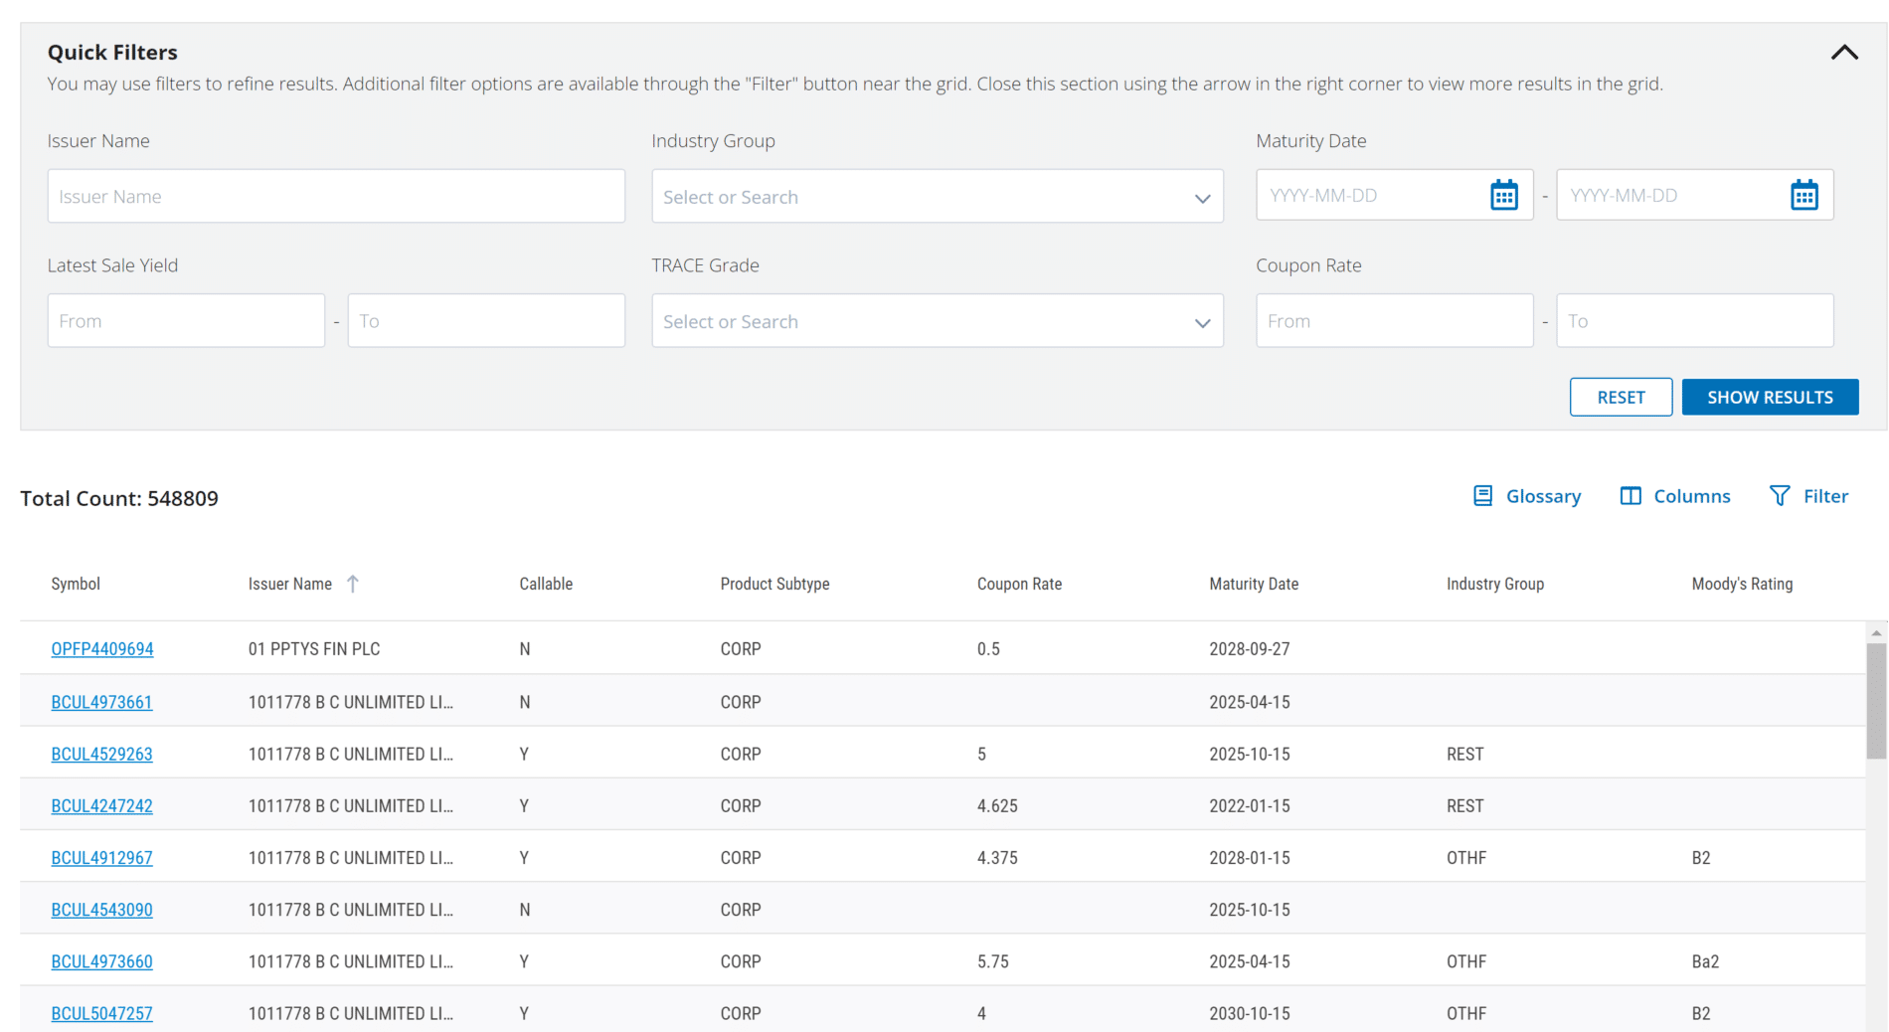Click the Coupon Rate To field

[x=1694, y=321]
